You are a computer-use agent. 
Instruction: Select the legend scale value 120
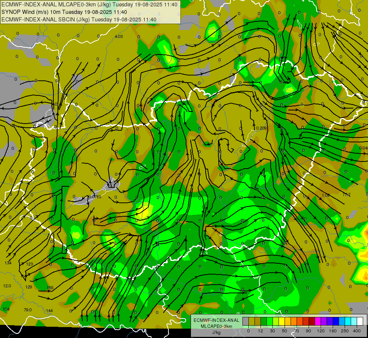(321, 331)
